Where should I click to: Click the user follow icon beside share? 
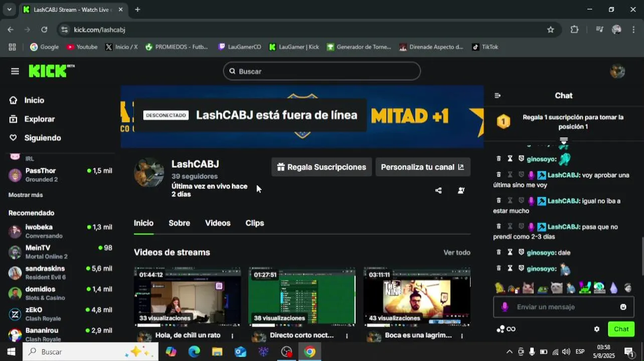pyautogui.click(x=461, y=191)
